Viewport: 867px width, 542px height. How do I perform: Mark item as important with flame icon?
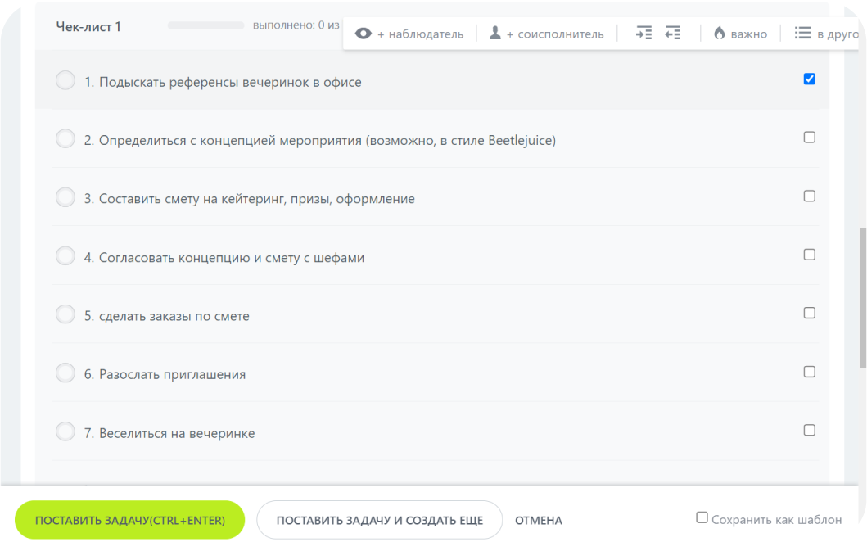(x=720, y=34)
